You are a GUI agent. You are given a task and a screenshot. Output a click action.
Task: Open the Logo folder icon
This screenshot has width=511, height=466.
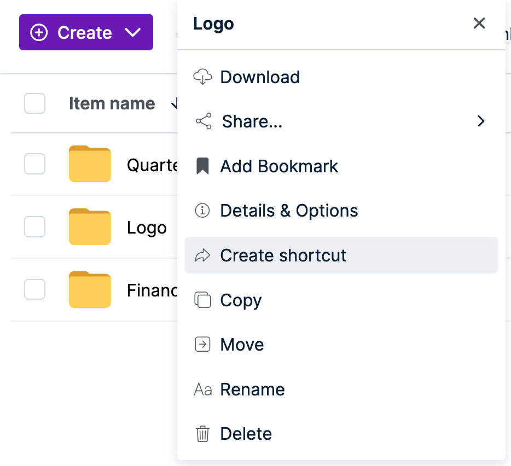(90, 226)
